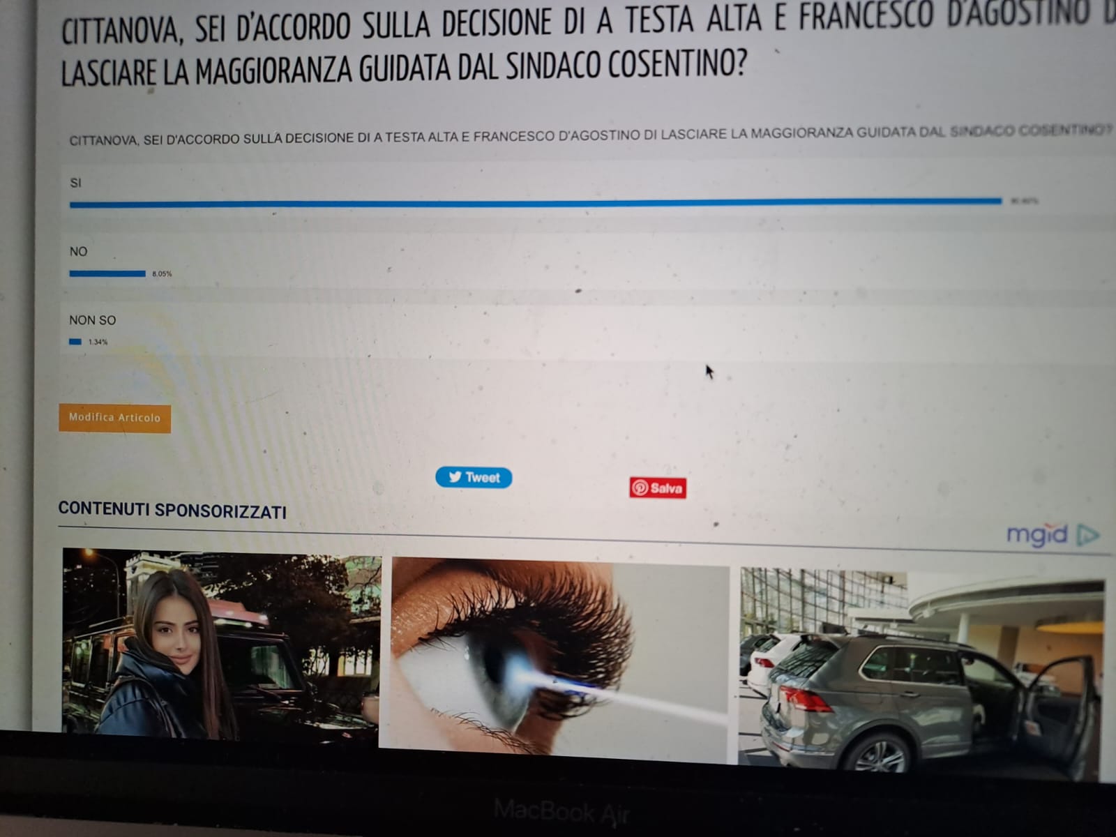Click the Contenuti Sponsorizzati section heading
This screenshot has height=837, width=1116.
(172, 511)
